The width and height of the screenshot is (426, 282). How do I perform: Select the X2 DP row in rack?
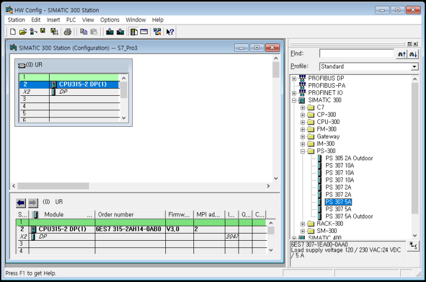[69, 92]
